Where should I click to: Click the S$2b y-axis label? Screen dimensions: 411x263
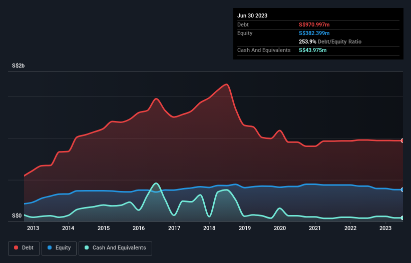(x=18, y=65)
